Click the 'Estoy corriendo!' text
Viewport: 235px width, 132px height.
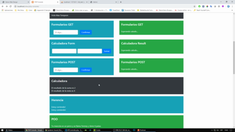tap(58, 107)
